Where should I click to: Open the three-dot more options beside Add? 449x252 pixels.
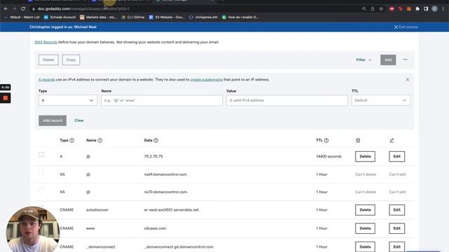405,59
